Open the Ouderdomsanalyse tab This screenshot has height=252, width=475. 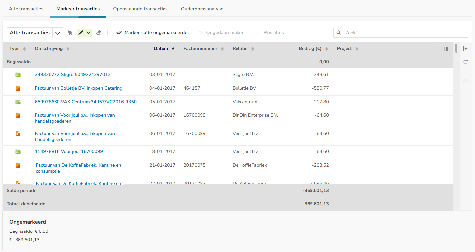click(202, 9)
